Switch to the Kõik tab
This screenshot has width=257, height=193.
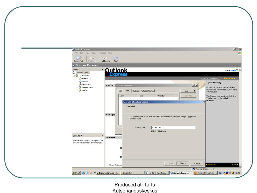coord(120,91)
